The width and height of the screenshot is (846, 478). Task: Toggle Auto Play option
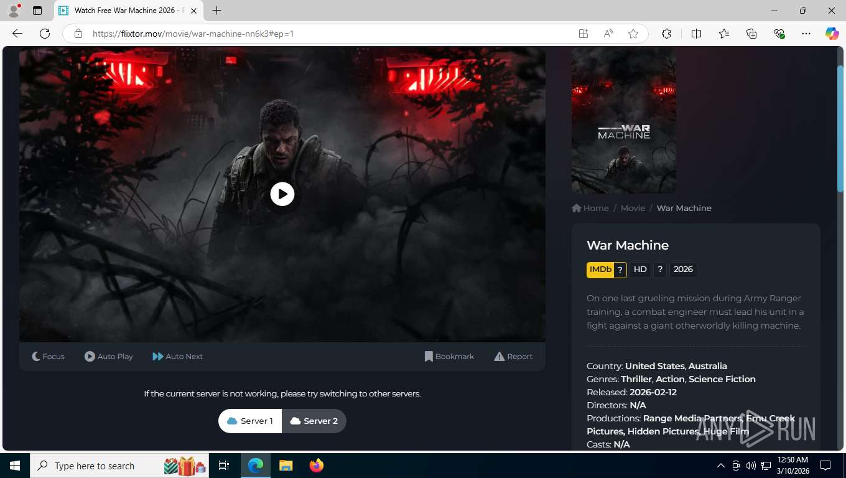point(109,357)
